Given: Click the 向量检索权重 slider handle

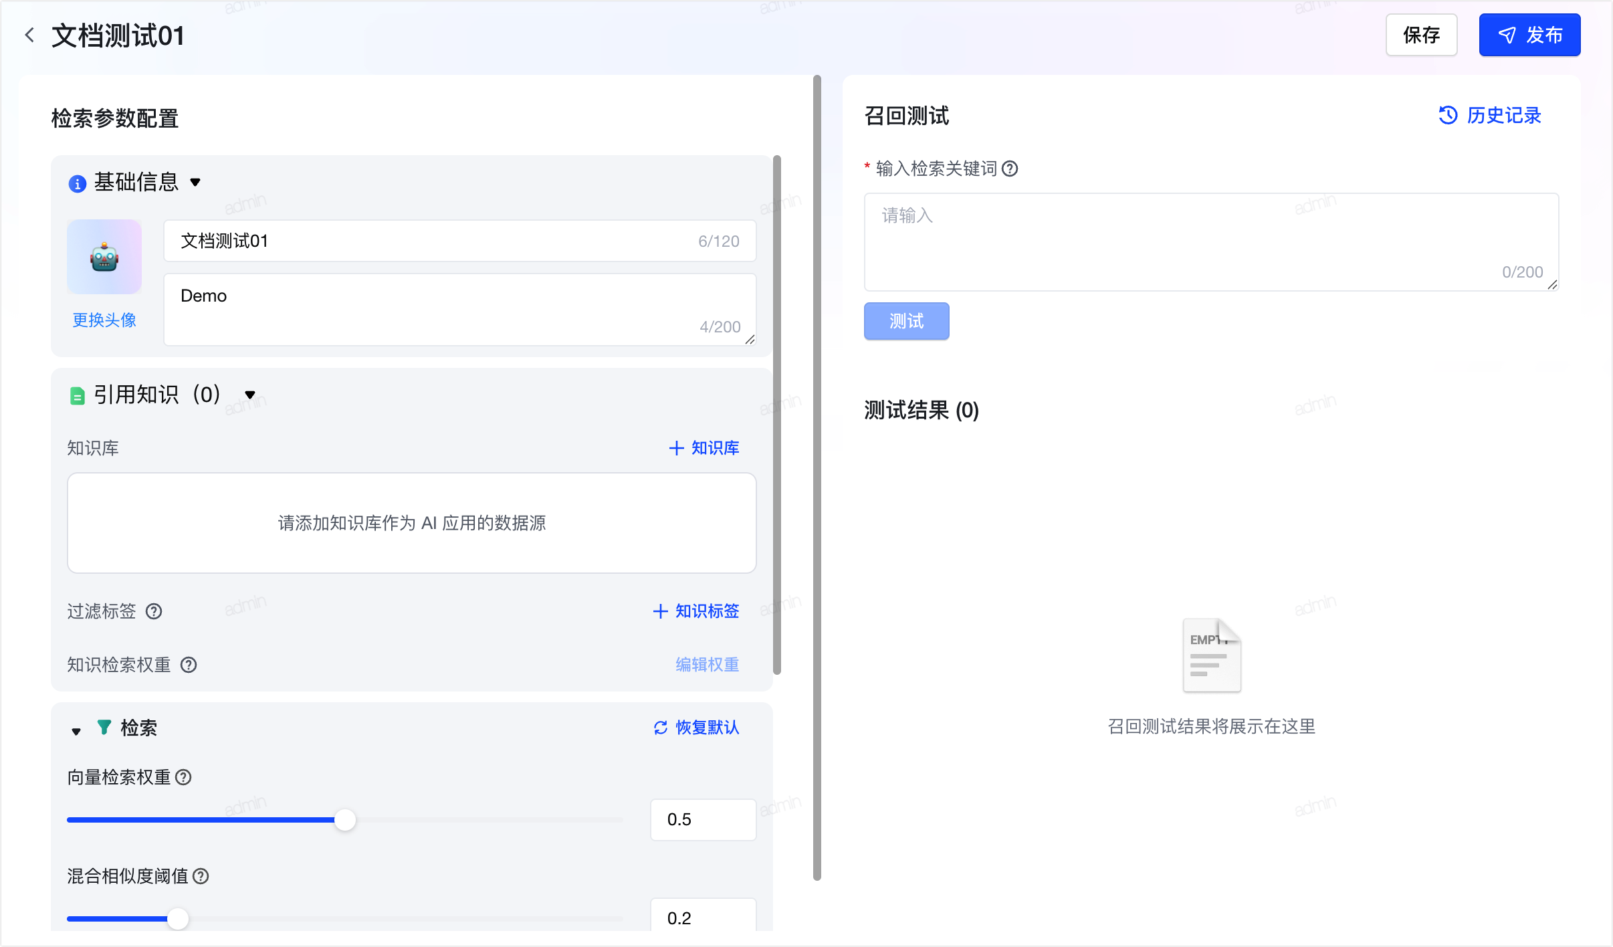Looking at the screenshot, I should coord(345,820).
